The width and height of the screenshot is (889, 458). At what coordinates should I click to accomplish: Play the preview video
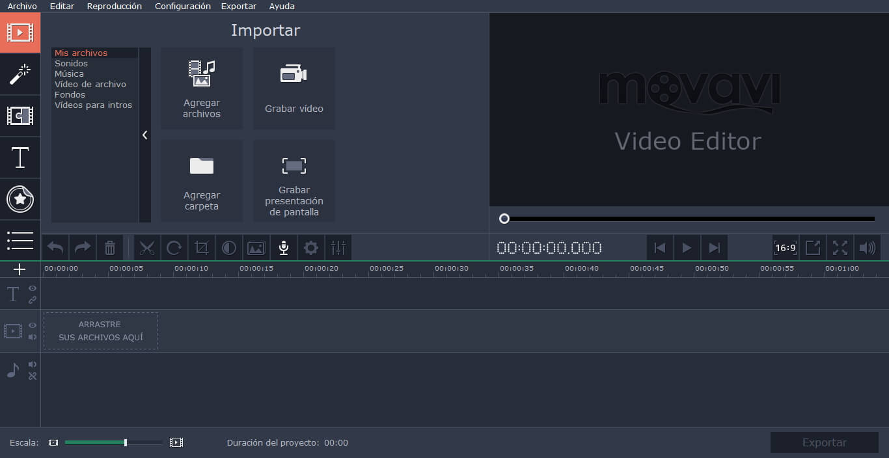pyautogui.click(x=687, y=248)
